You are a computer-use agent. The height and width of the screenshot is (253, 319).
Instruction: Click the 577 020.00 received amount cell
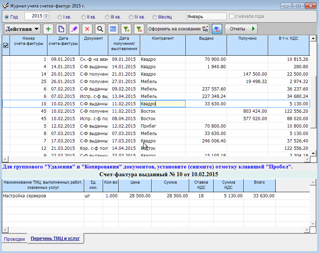coord(247,119)
